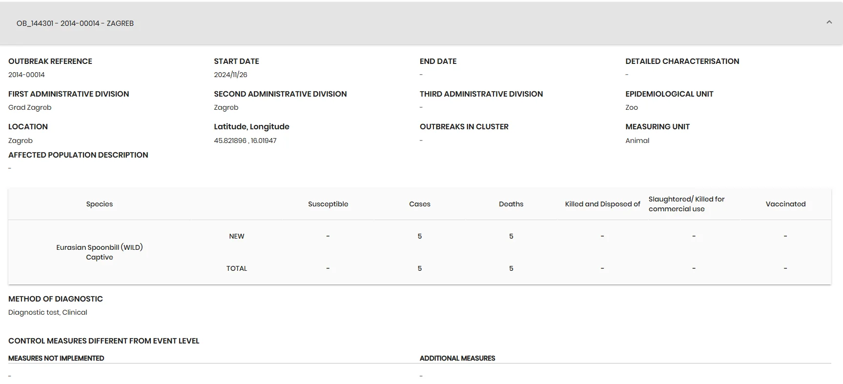Click the Zagreb value under LOCATION
The image size is (843, 384).
[x=21, y=141]
